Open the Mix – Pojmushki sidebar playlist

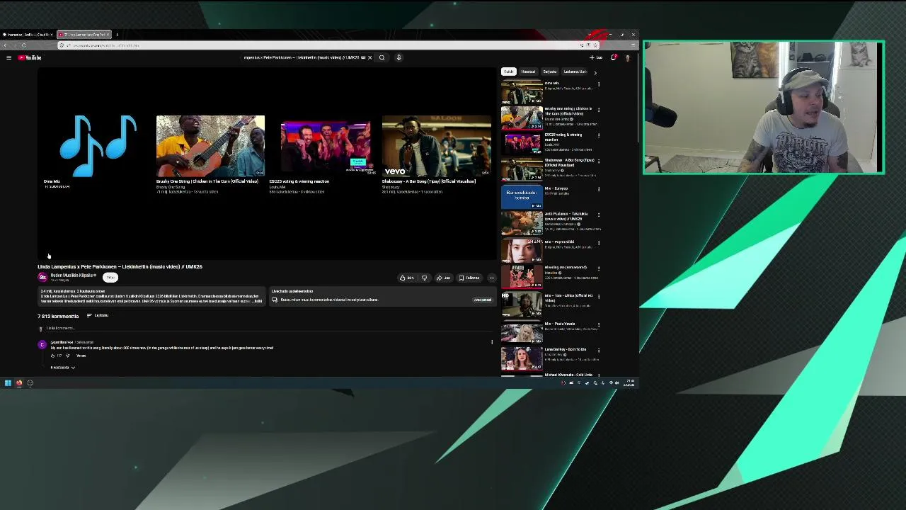coord(522,251)
